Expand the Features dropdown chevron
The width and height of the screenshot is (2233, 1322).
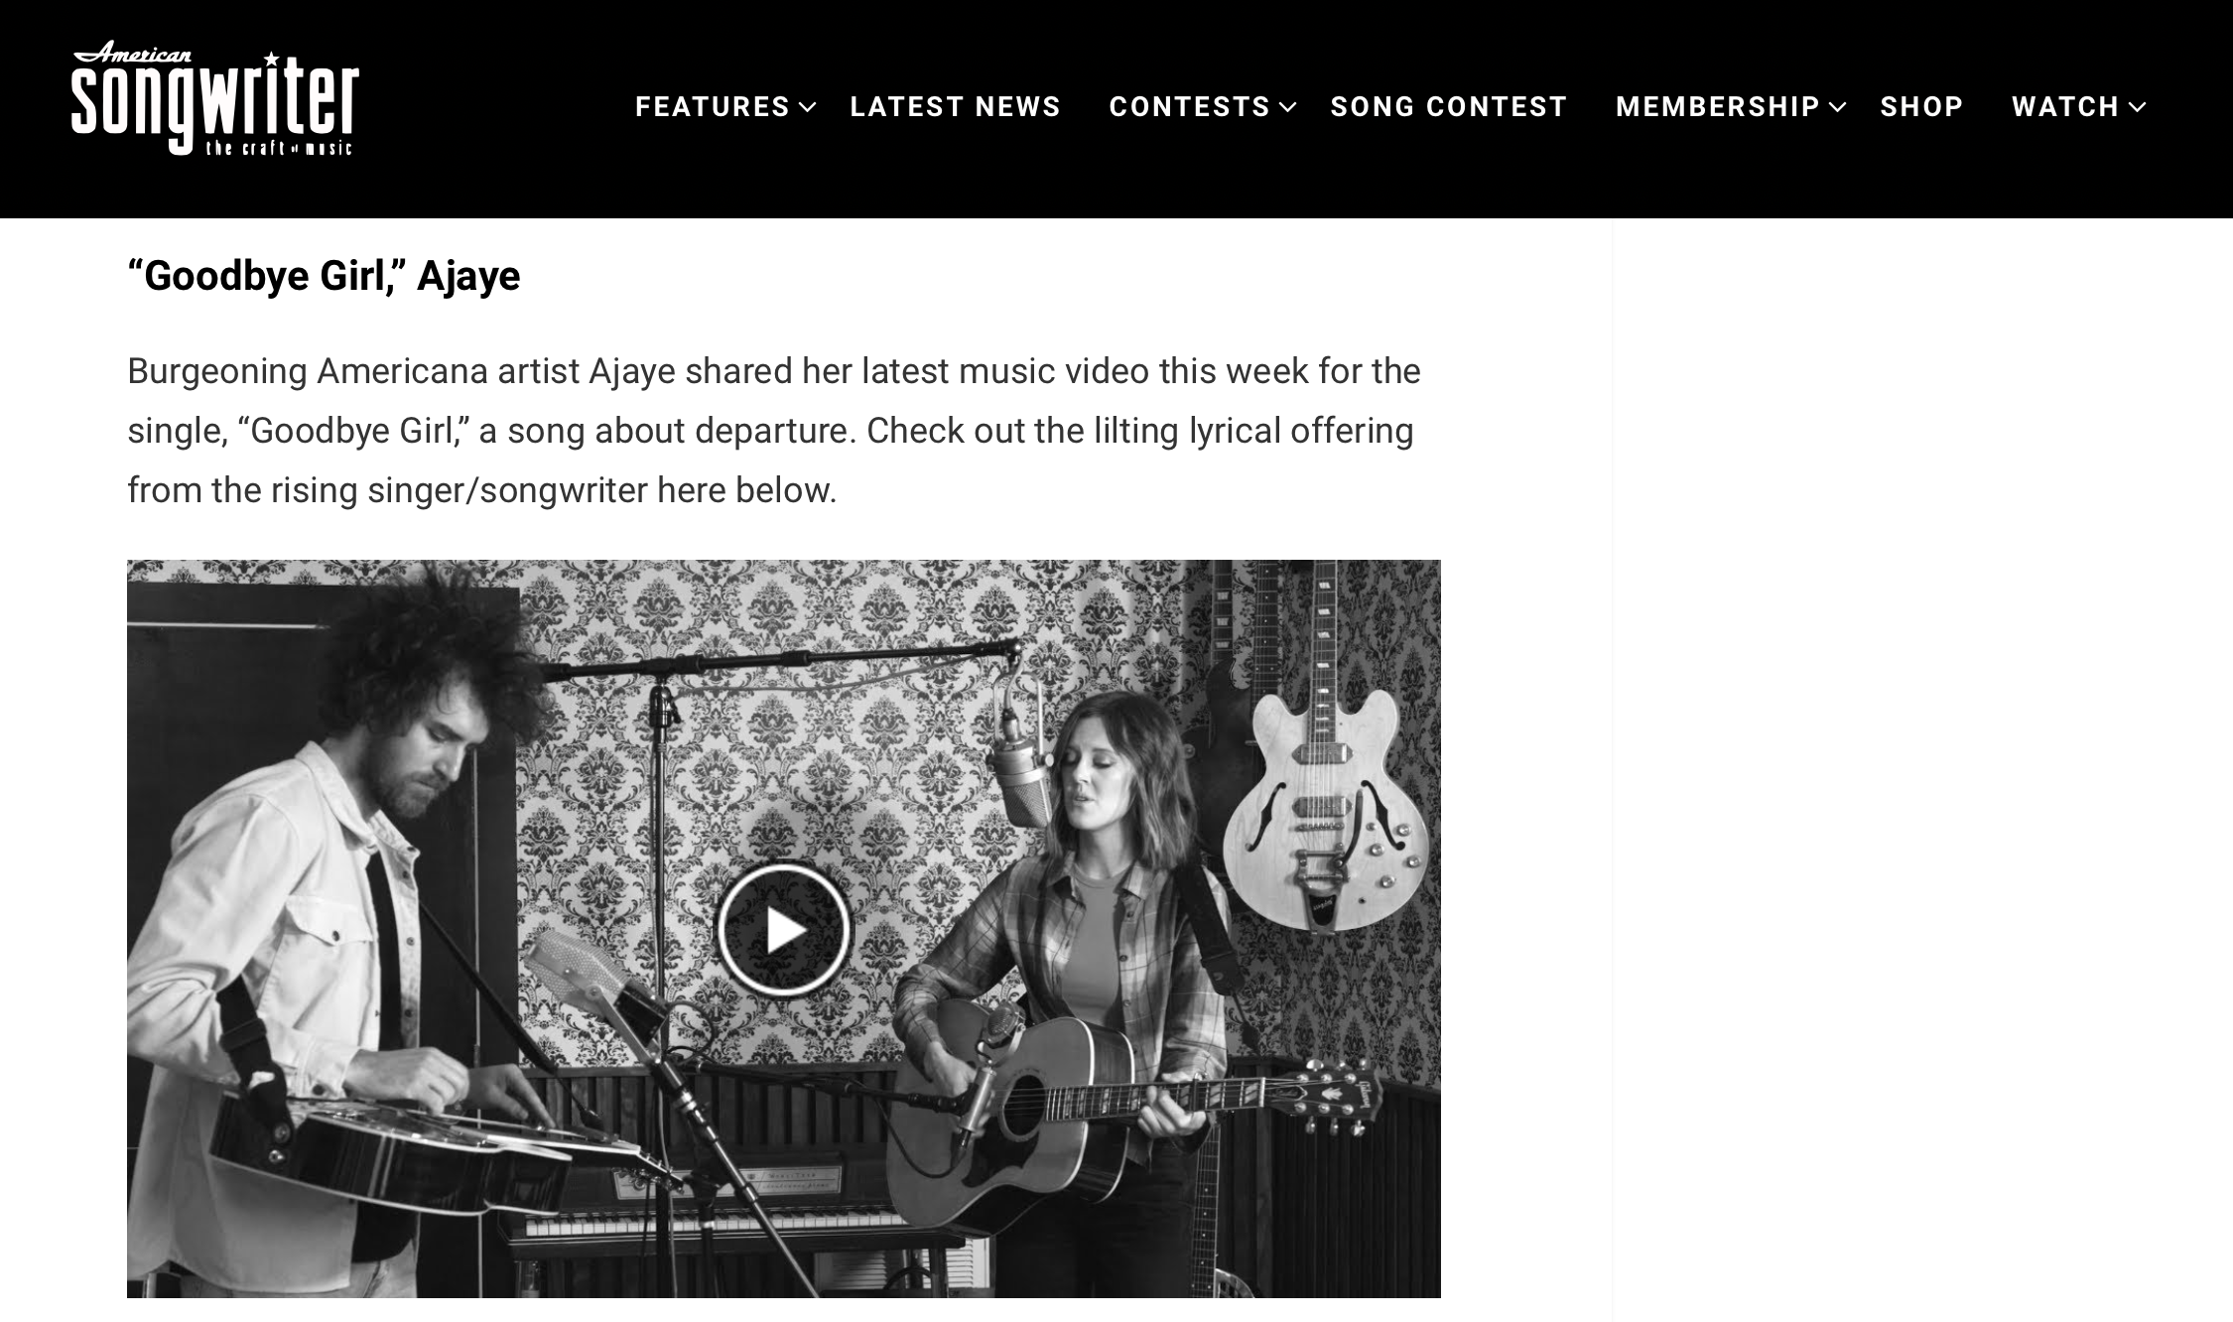[x=808, y=107]
